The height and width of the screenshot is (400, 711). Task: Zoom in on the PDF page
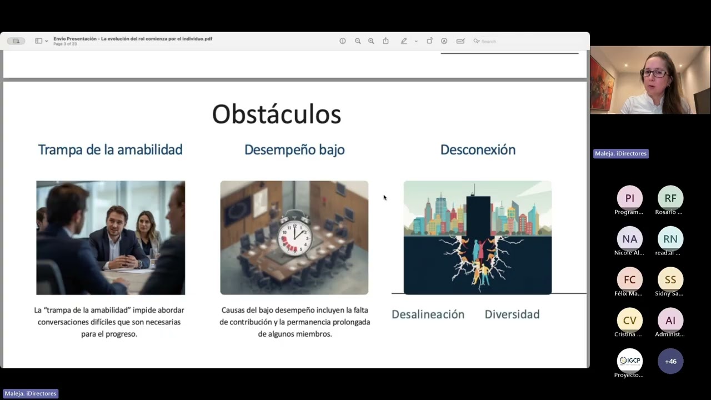(x=371, y=41)
